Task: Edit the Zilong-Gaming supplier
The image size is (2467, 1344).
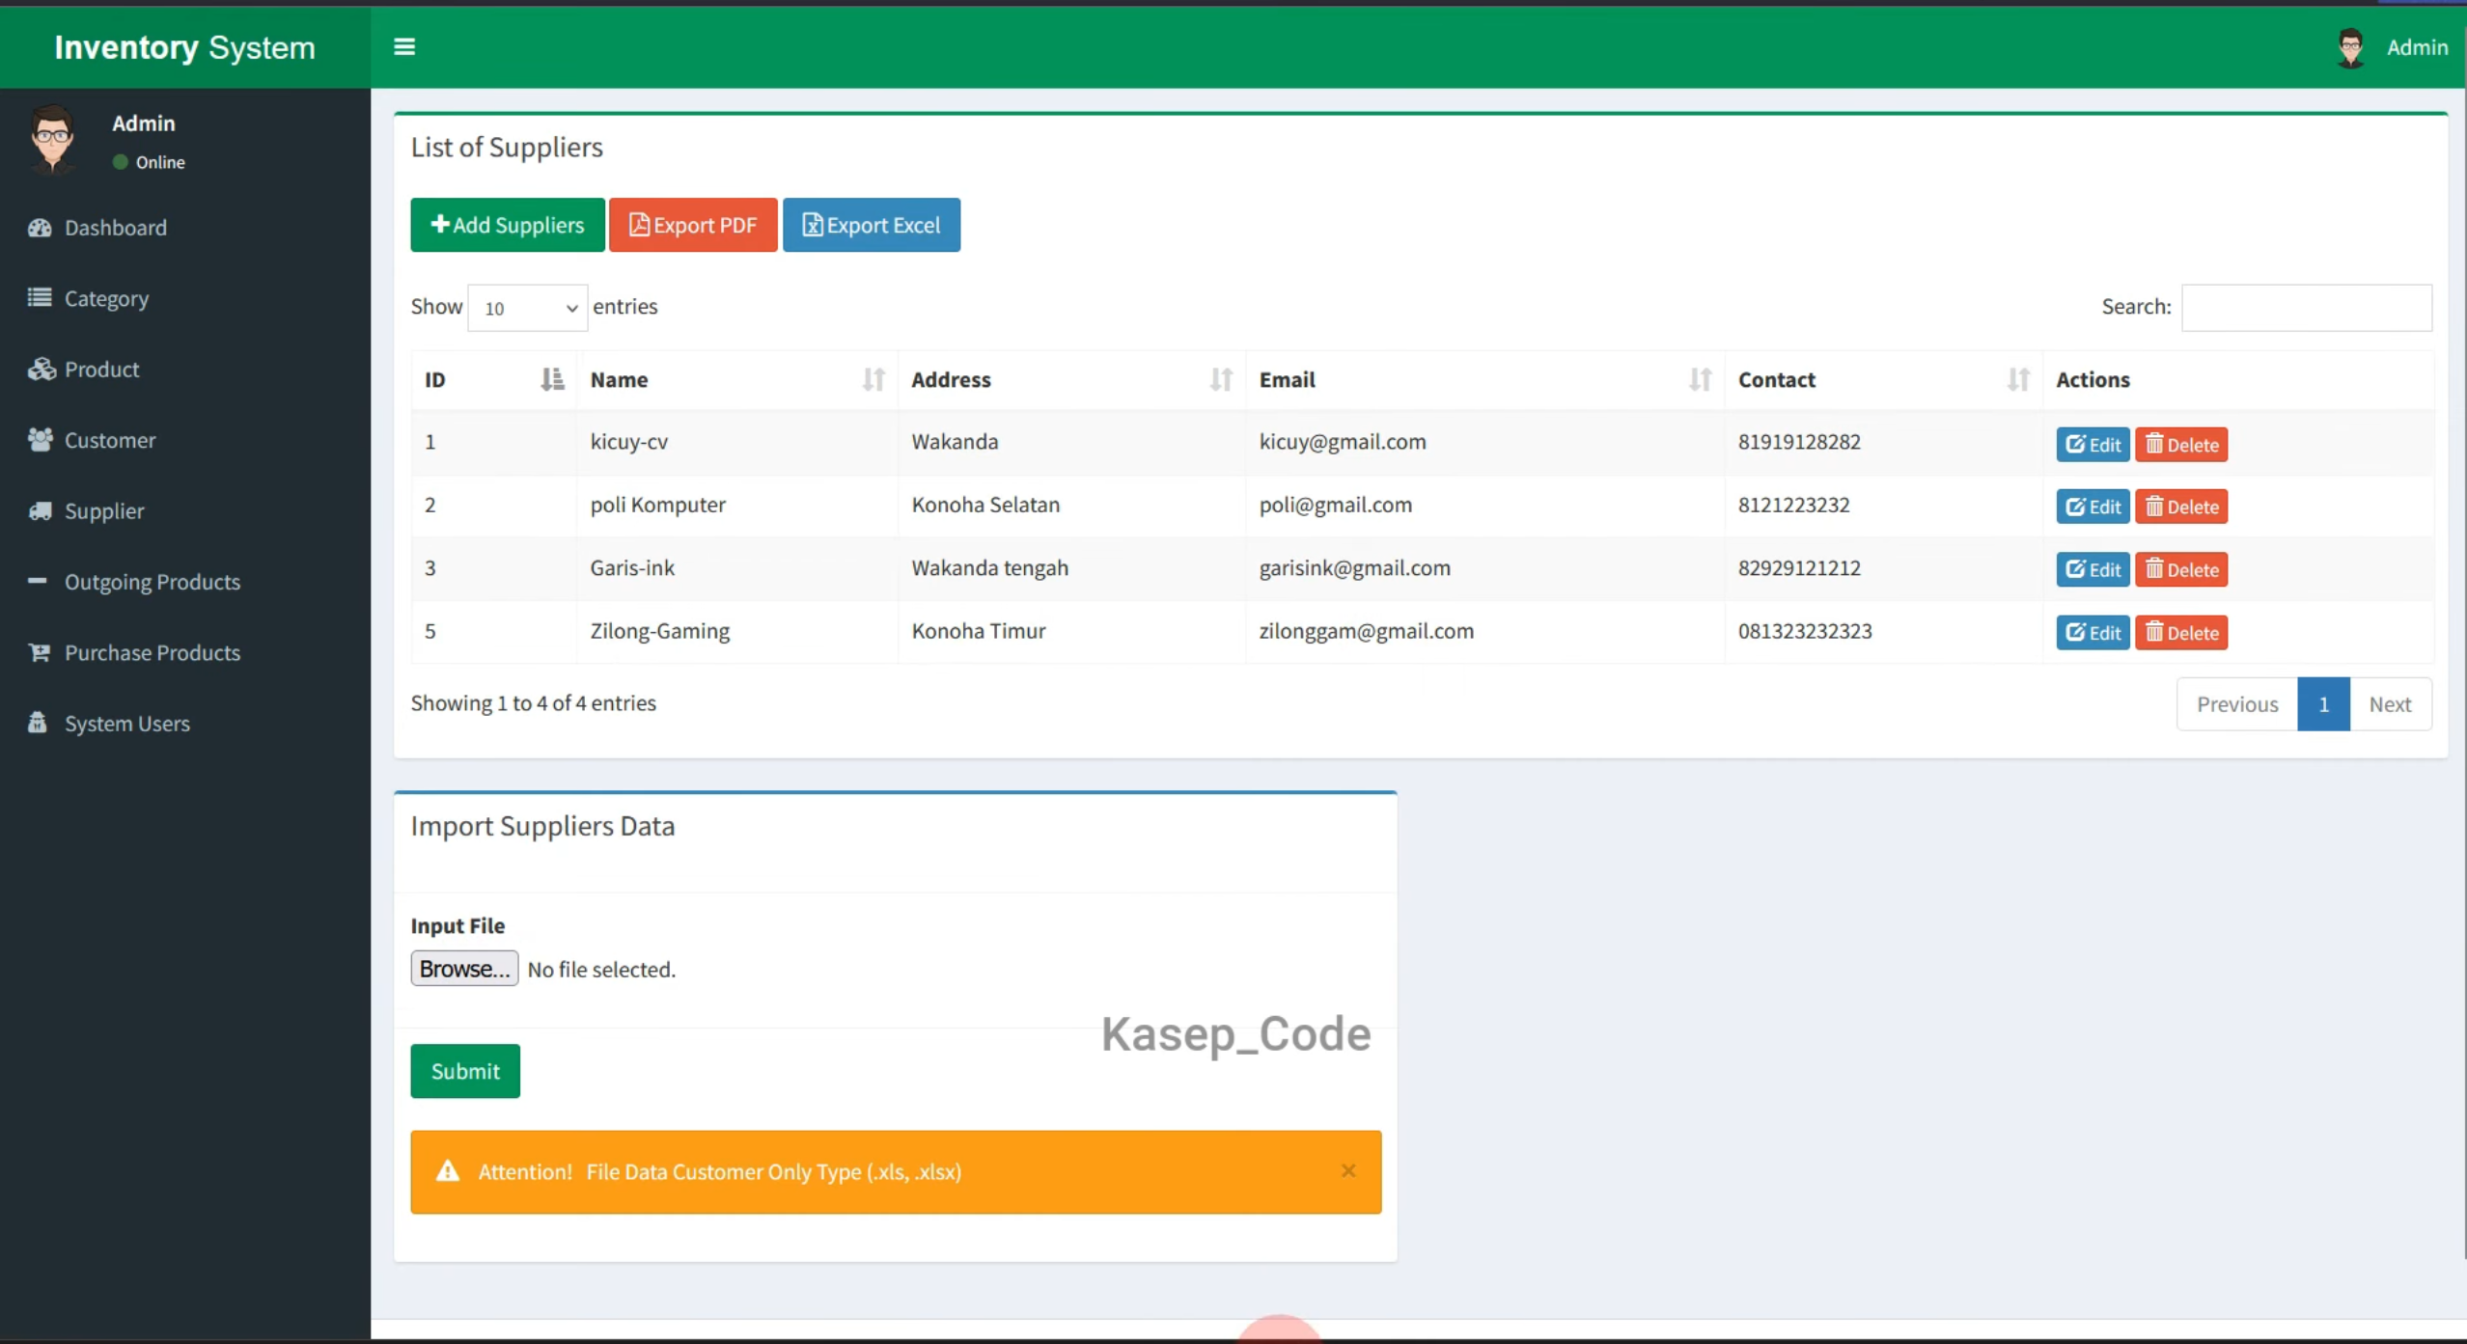Action: pos(2093,633)
